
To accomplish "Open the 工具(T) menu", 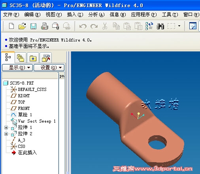I will tap(170, 15).
